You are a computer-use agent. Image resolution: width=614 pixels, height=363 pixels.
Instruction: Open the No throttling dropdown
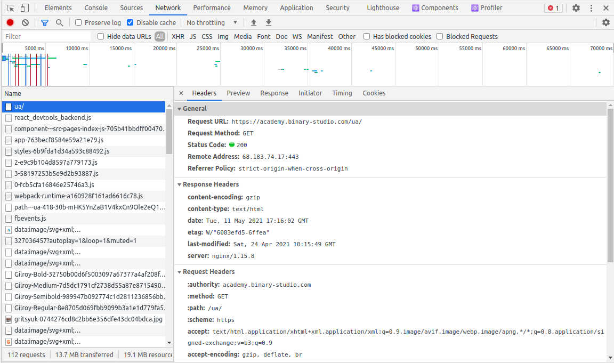212,23
